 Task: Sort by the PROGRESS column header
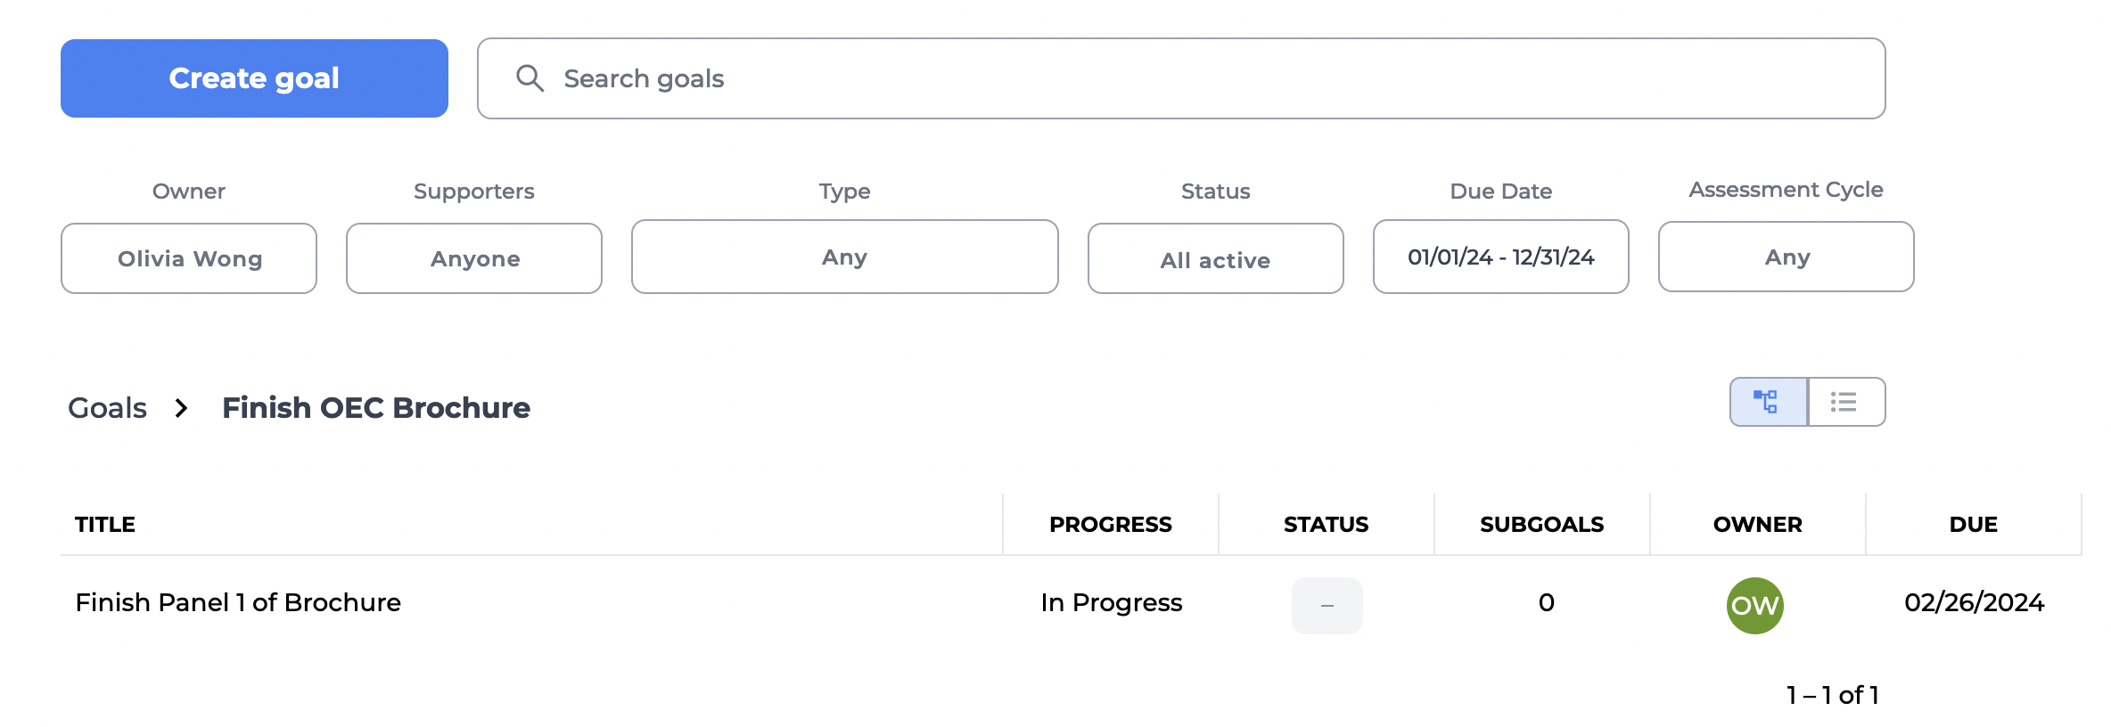click(x=1110, y=525)
